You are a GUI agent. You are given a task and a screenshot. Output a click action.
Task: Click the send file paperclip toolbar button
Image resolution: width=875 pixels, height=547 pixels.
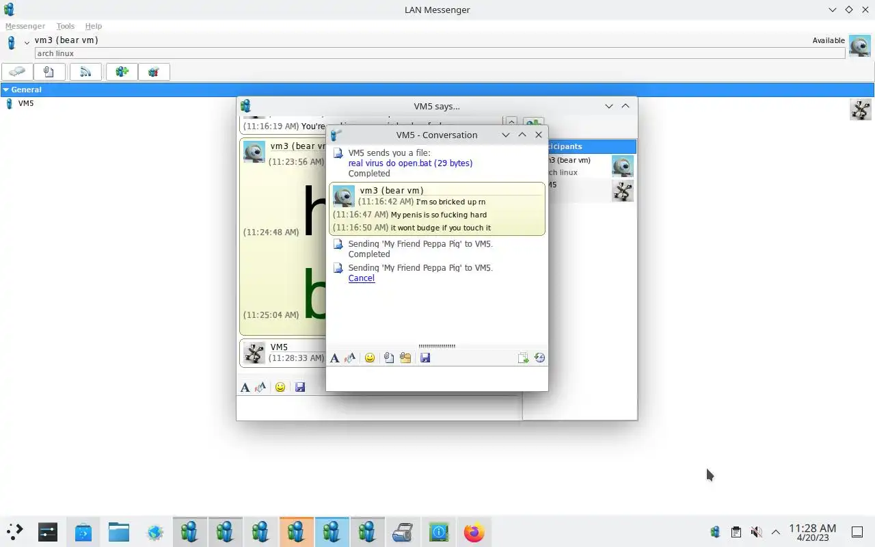pos(49,72)
